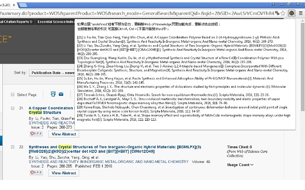Screen dimensions: 305x190
Task: Click citation [22] Li Yao in popup
Action: pyautogui.click(x=182, y=49)
